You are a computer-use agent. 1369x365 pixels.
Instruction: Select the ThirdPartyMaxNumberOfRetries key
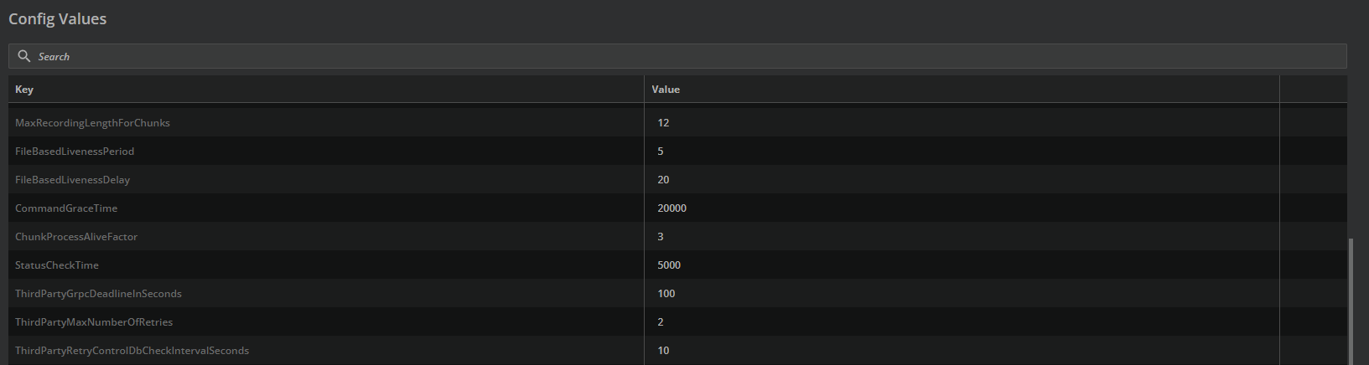pyautogui.click(x=94, y=322)
